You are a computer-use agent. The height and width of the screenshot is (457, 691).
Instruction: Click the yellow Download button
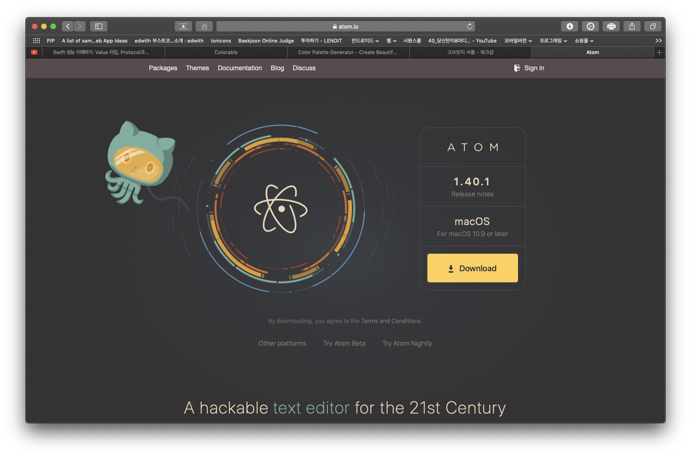pyautogui.click(x=472, y=268)
